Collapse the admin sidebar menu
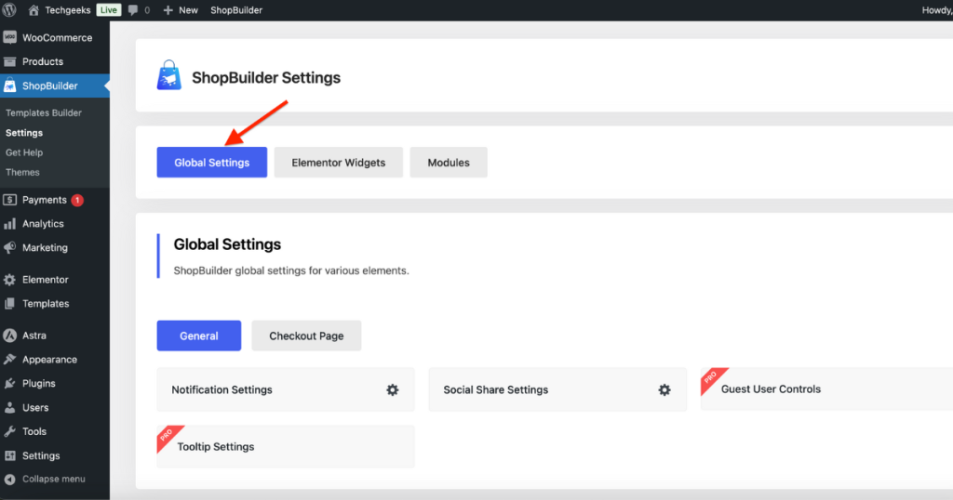 (x=45, y=480)
